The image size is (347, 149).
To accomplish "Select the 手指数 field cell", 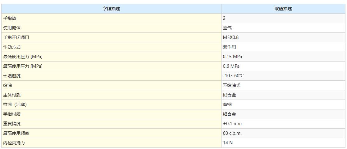I will click(x=10, y=18).
